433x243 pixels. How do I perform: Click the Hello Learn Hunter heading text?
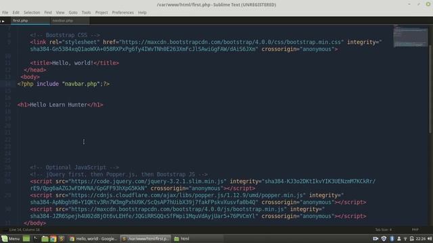[x=58, y=105]
